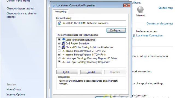This screenshot has width=175, height=98.
Task: Select File and Printer Sharing row text
Action: tap(89, 47)
